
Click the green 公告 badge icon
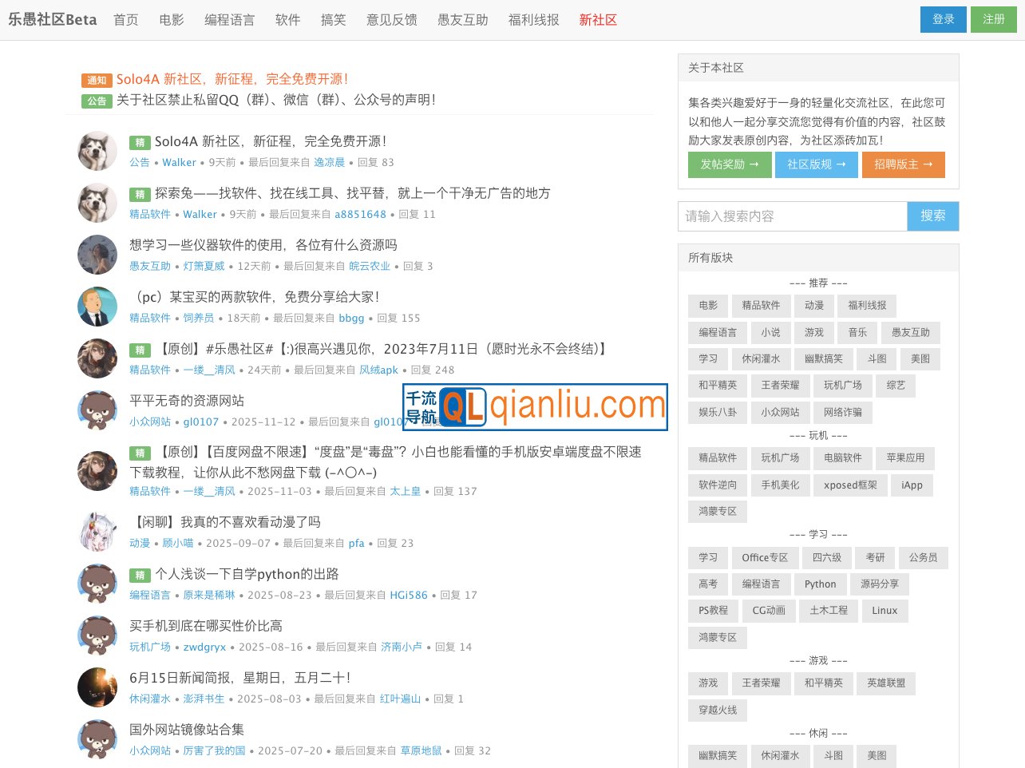pyautogui.click(x=97, y=101)
